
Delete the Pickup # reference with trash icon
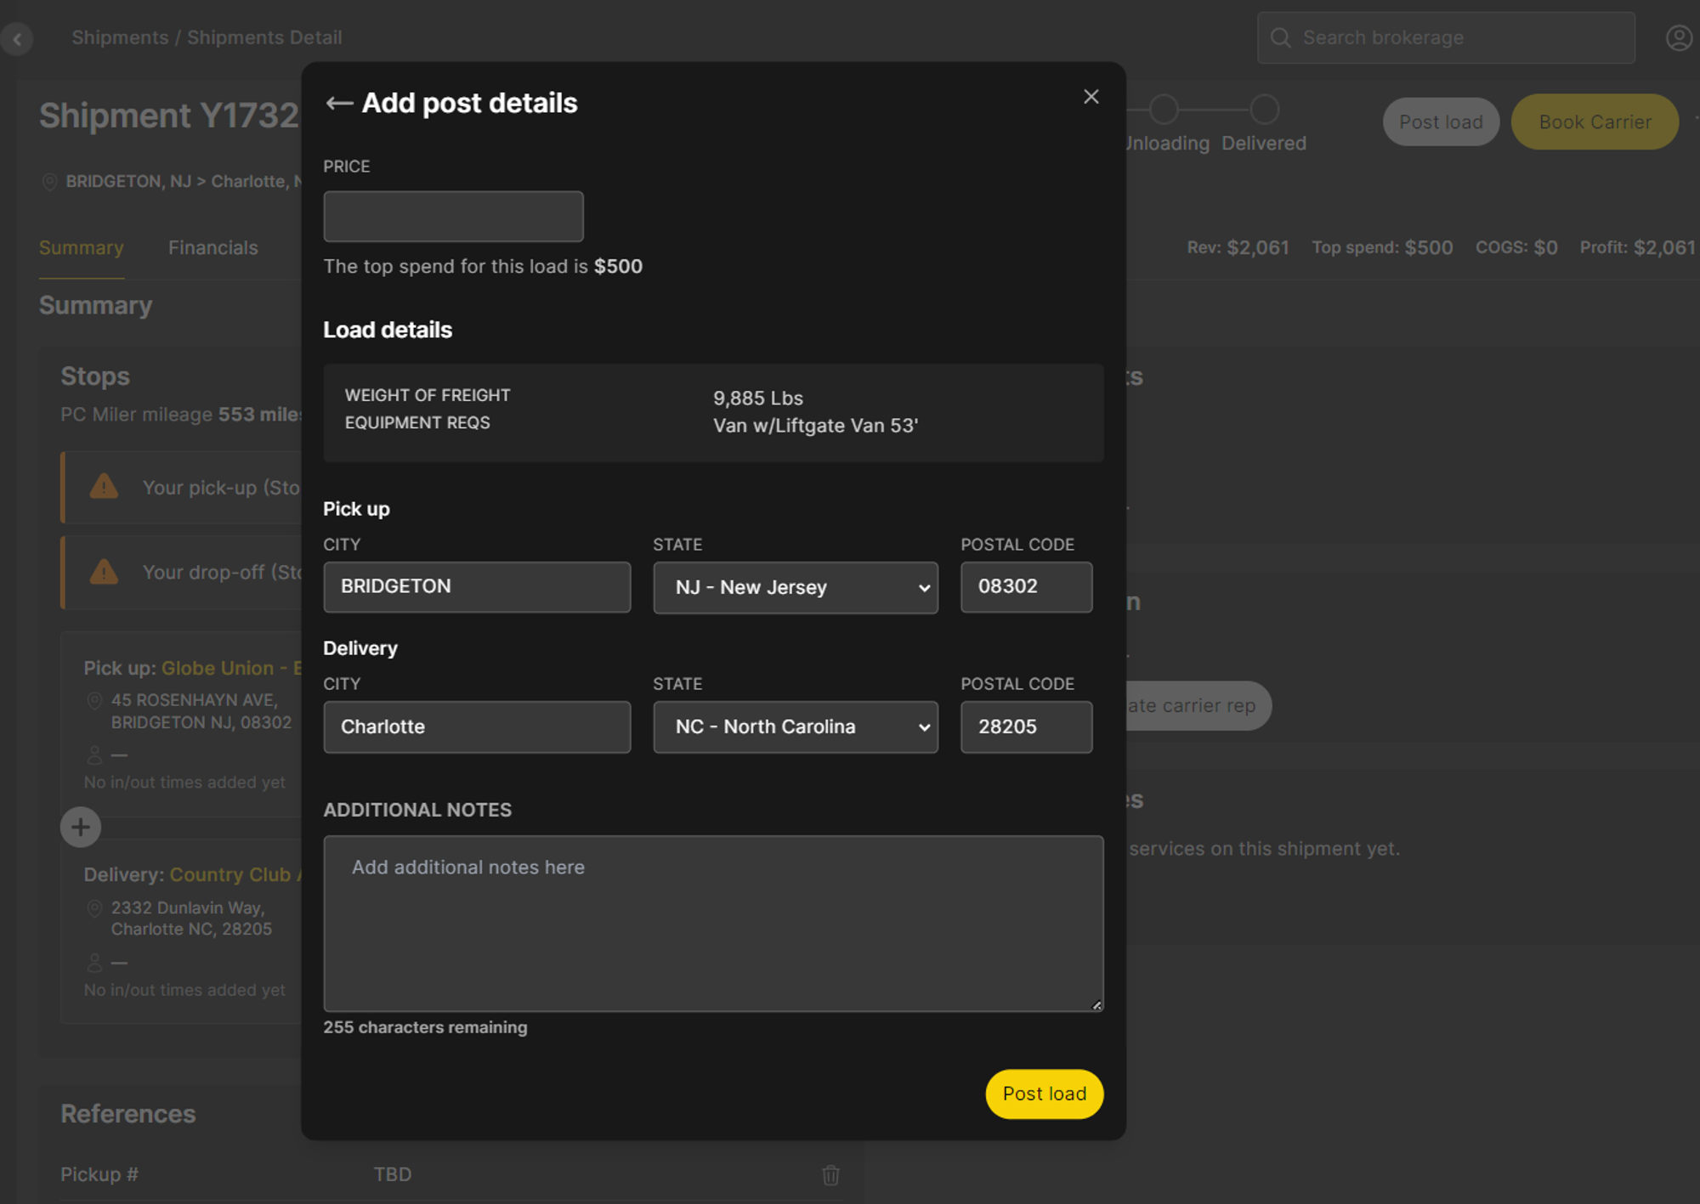click(830, 1174)
